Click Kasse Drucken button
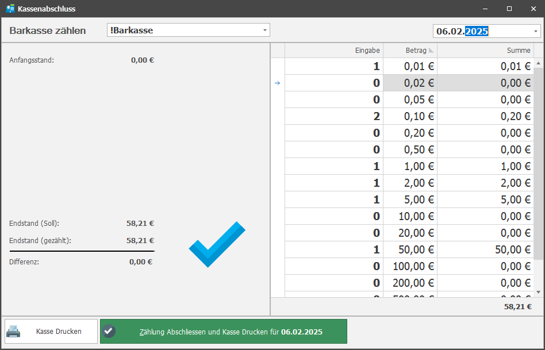Image resolution: width=545 pixels, height=350 pixels. (51, 331)
